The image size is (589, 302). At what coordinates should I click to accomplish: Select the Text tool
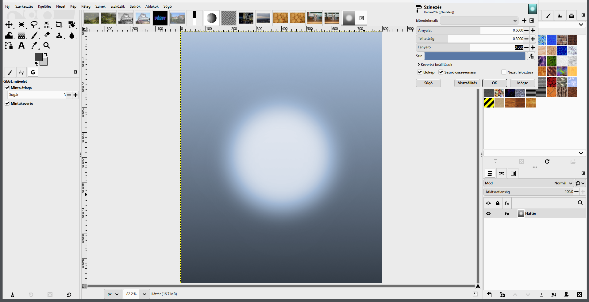21,46
